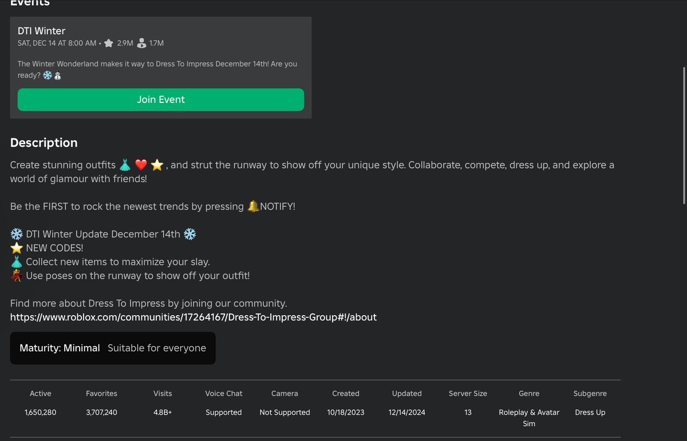Viewport: 687px width, 441px height.
Task: Click the snowman emoji in the event card
Action: tap(57, 76)
